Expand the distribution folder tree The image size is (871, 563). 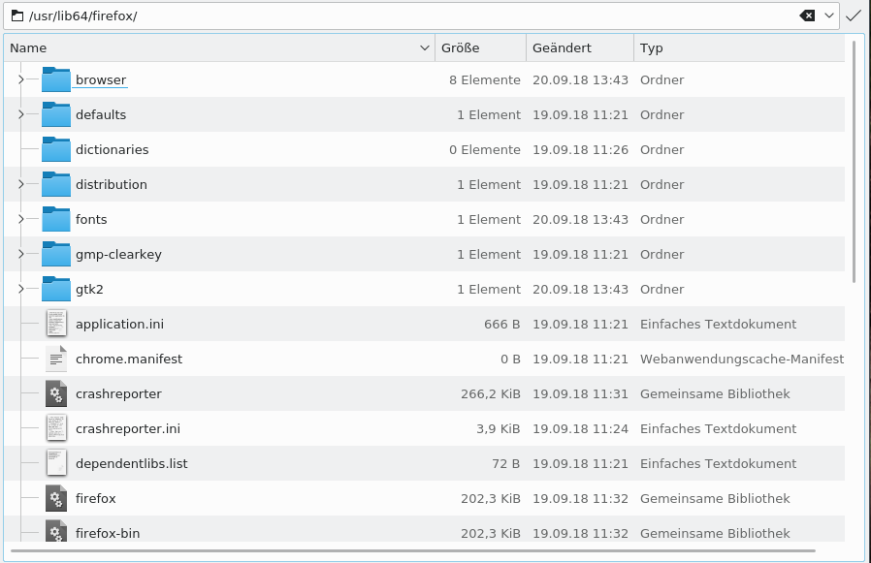click(21, 184)
